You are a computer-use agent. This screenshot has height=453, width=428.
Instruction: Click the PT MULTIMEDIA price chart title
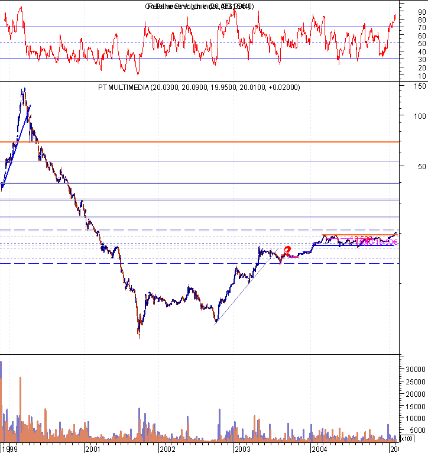coord(199,88)
